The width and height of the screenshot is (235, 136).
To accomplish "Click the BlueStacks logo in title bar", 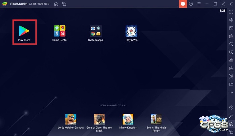I will (5, 4).
